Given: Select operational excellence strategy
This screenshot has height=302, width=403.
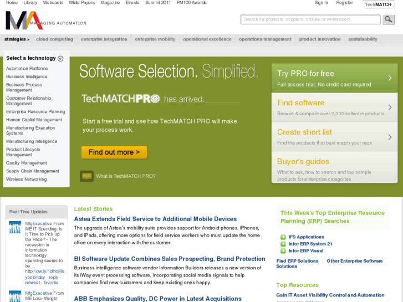Looking at the screenshot, I should pyautogui.click(x=207, y=39).
